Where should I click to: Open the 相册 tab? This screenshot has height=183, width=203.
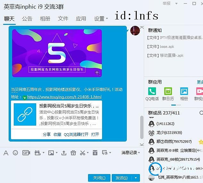tap(45, 19)
